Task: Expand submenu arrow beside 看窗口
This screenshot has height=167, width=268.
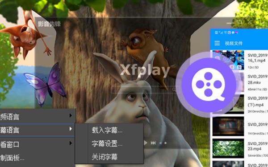Action: point(71,143)
